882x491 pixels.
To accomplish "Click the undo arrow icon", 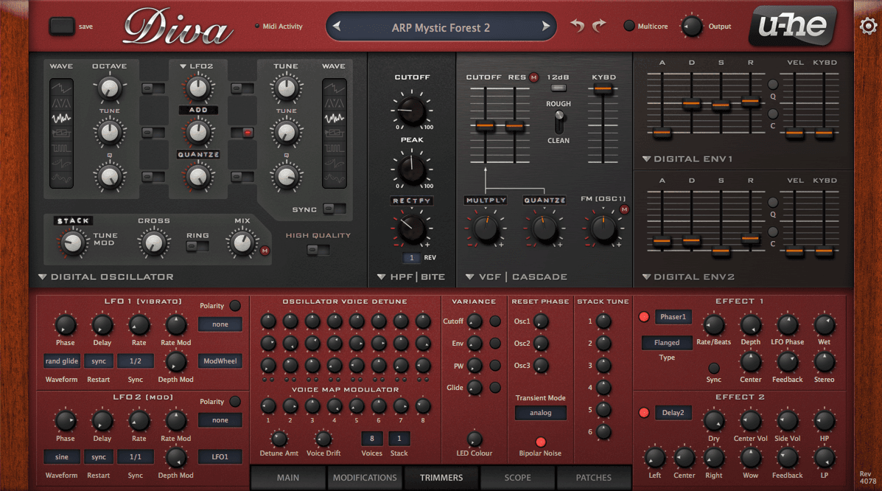I will pos(577,25).
